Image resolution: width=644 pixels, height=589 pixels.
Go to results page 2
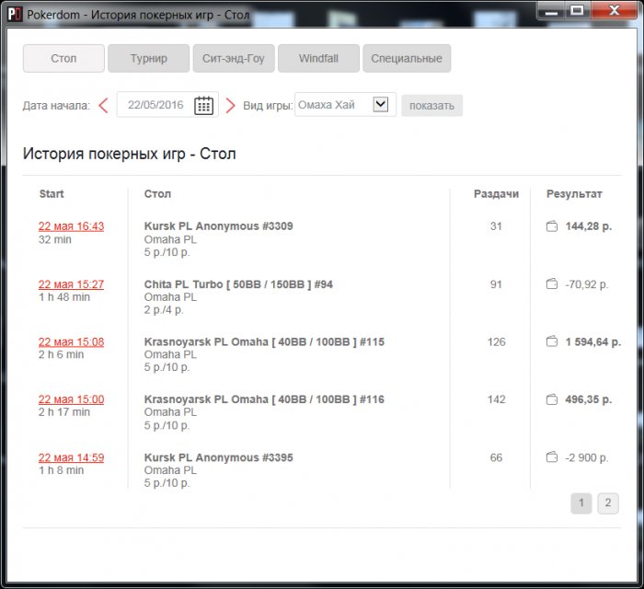607,503
